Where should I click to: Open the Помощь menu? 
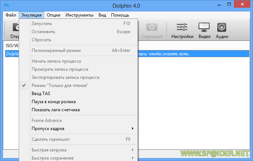click(x=120, y=15)
